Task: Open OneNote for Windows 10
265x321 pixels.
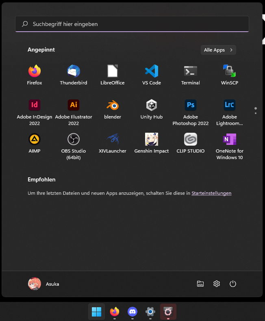Action: point(230,146)
